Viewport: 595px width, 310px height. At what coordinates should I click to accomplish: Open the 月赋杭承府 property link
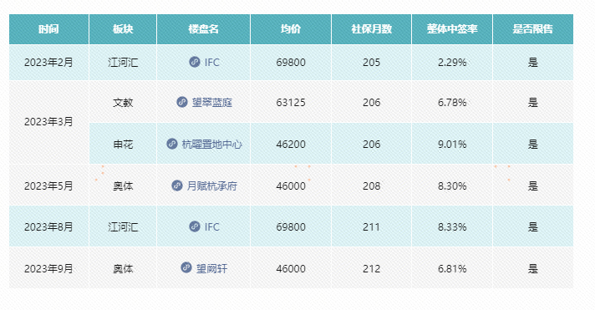(211, 186)
